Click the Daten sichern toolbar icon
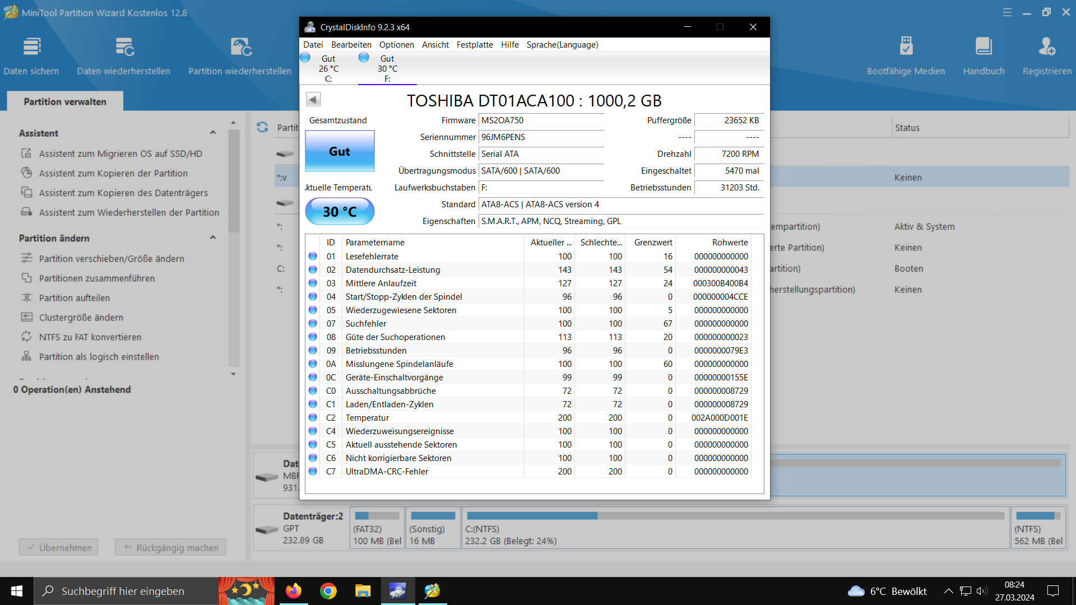The width and height of the screenshot is (1076, 605). click(x=32, y=48)
